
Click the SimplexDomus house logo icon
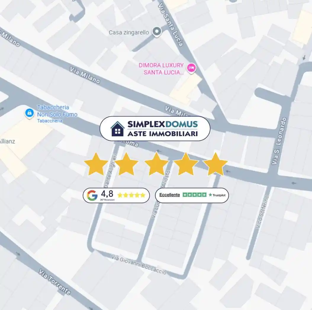coord(118,129)
